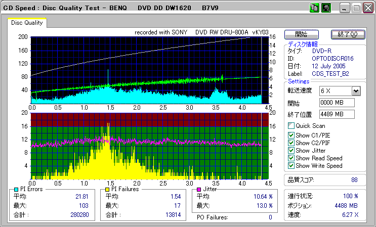Uncheck Show C1/PIE option
Viewport: 376px width, 227px height.
point(291,135)
